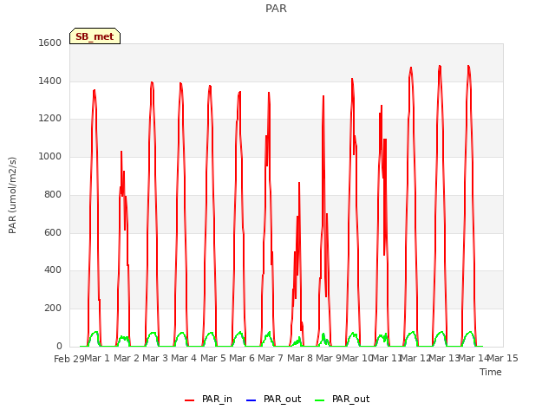Select the y-axis title PAR (umol/m2/s)

[12, 195]
